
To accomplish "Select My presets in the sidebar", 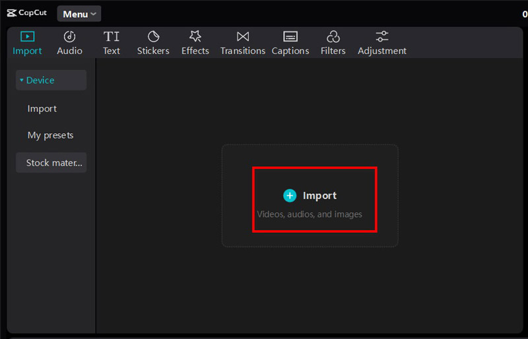I will (51, 135).
